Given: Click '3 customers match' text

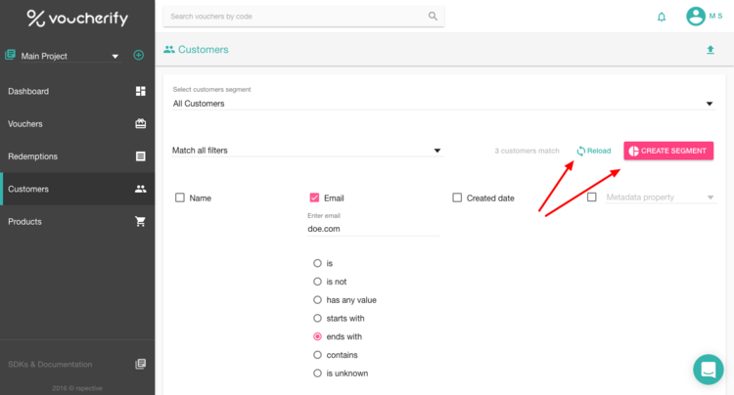Looking at the screenshot, I should 527,151.
